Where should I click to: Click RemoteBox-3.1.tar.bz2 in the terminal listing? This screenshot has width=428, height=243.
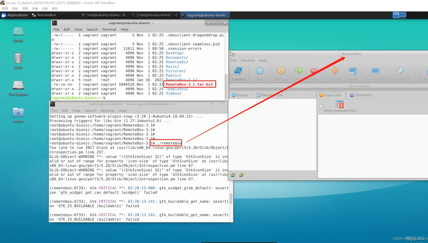pyautogui.click(x=189, y=84)
